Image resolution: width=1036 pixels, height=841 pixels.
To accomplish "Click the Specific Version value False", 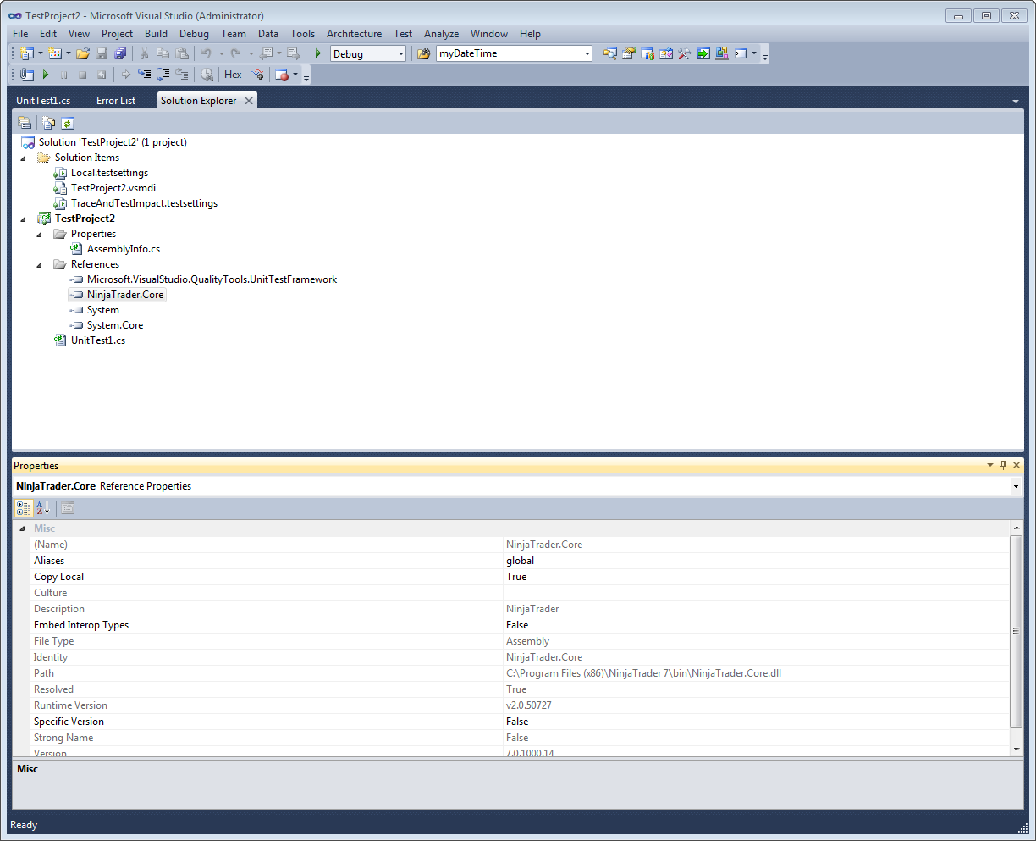I will [x=517, y=722].
